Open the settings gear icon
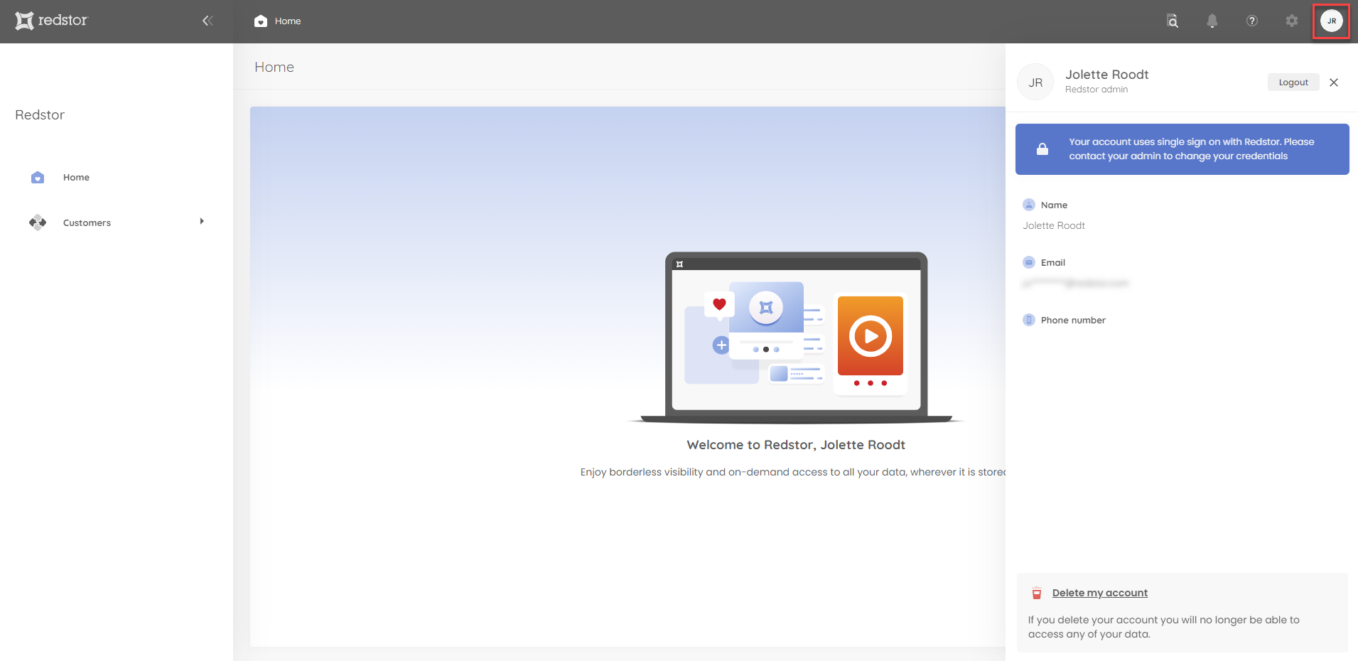The image size is (1358, 661). point(1292,21)
